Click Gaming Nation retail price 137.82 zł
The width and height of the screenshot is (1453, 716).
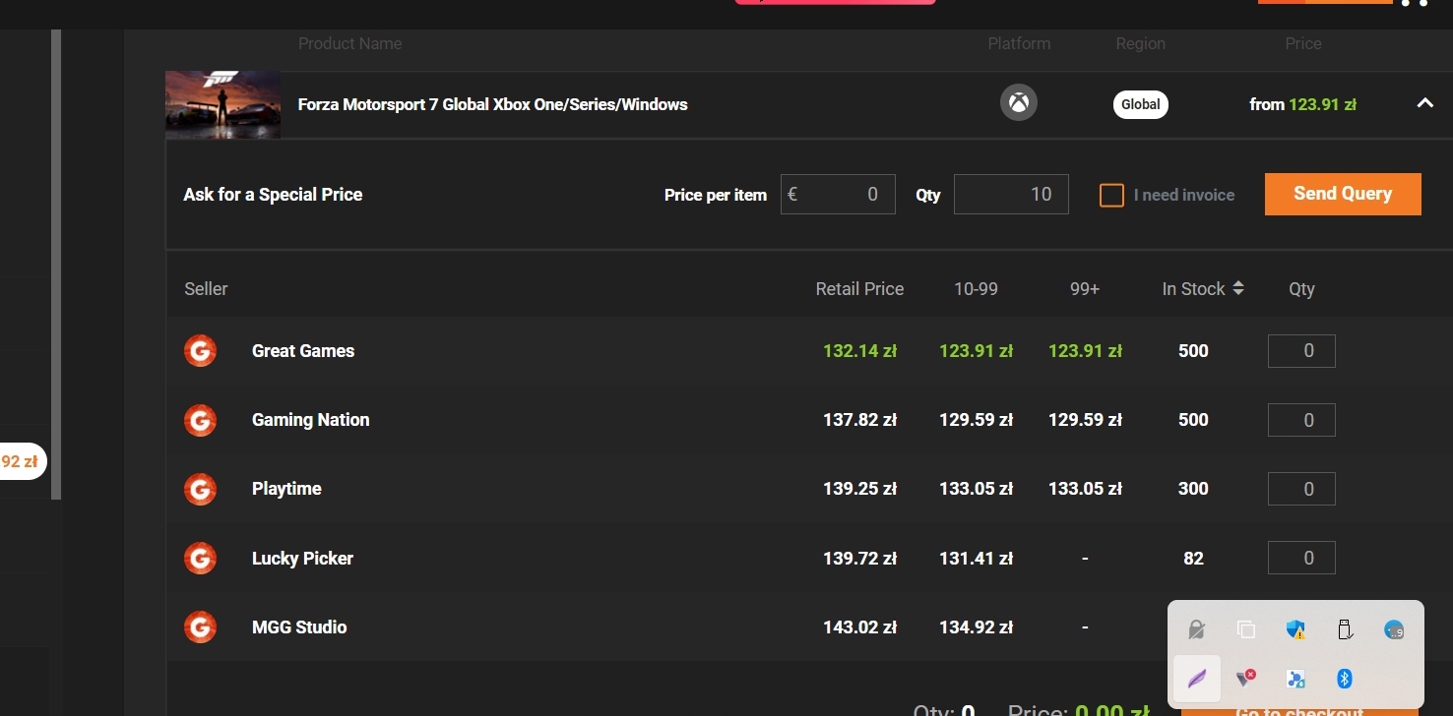point(859,420)
